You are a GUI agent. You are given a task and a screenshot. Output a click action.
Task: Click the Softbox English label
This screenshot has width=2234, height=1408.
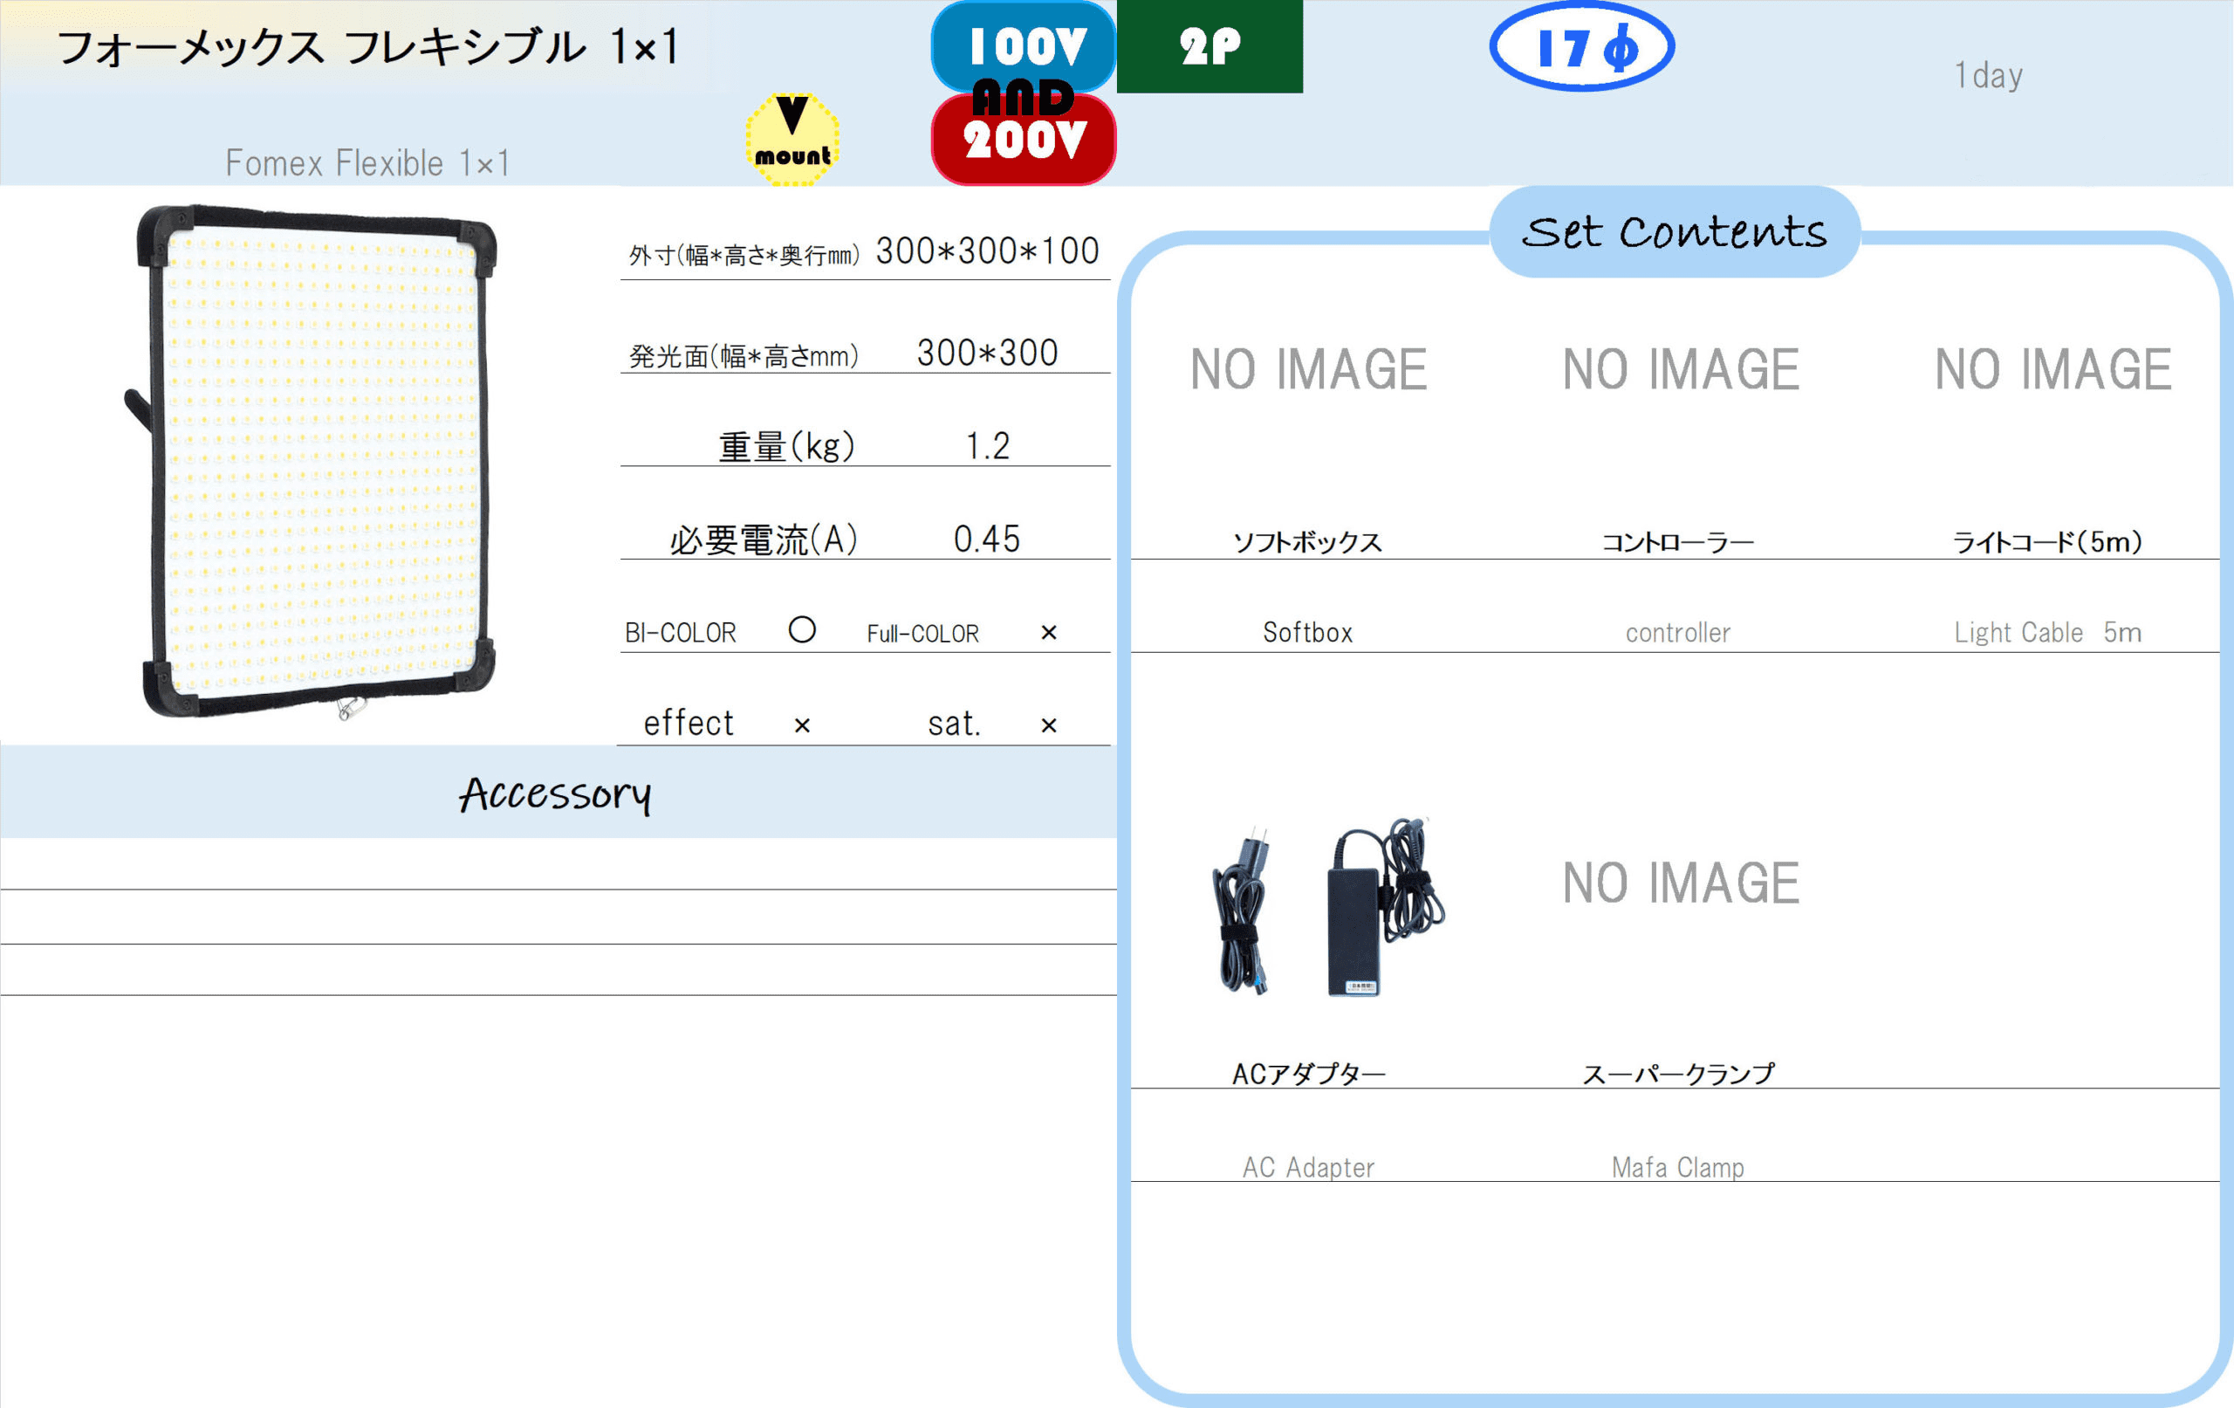tap(1308, 633)
